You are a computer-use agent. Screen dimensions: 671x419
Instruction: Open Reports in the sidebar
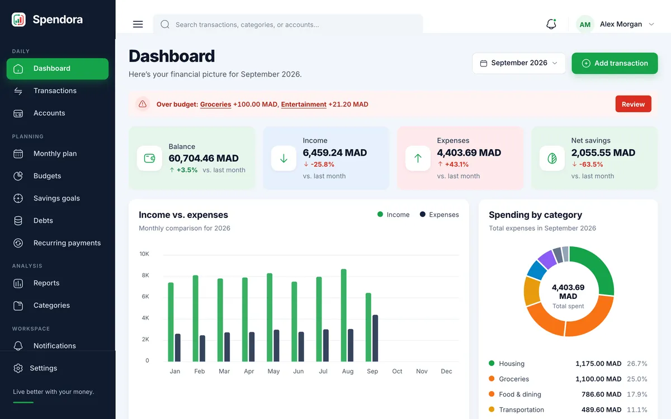pyautogui.click(x=58, y=283)
